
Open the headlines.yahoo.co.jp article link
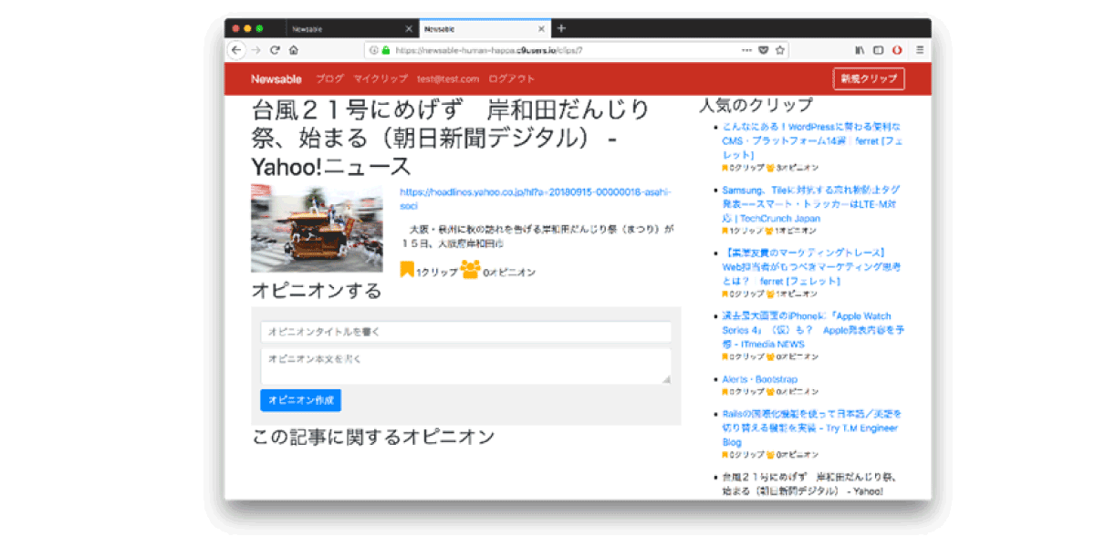[x=535, y=200]
